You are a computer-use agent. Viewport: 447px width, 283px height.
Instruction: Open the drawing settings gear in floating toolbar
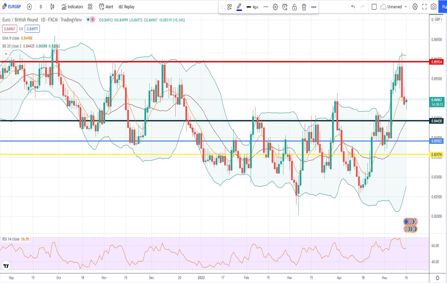point(275,7)
